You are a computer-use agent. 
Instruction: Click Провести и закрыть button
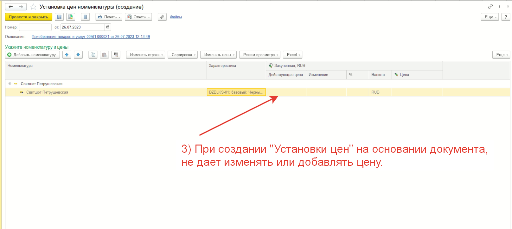pyautogui.click(x=29, y=17)
